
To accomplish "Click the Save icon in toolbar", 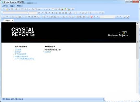I will pos(12,9).
